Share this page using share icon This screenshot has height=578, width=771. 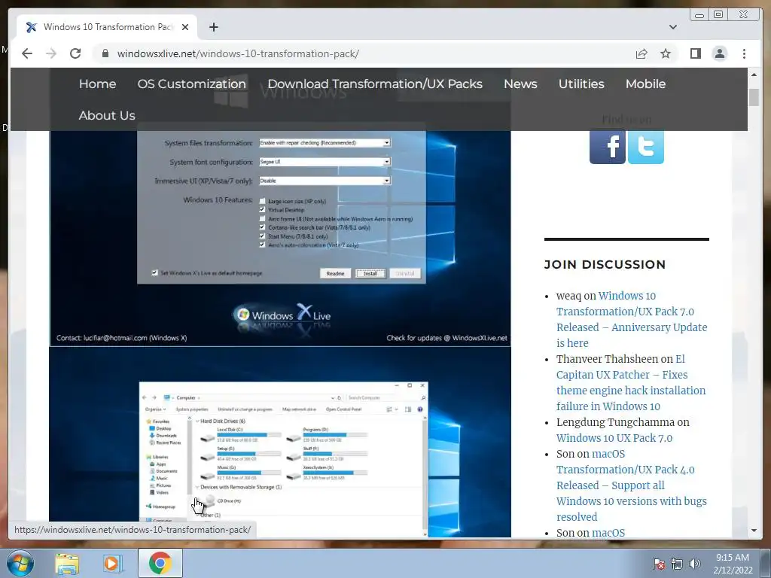point(641,53)
